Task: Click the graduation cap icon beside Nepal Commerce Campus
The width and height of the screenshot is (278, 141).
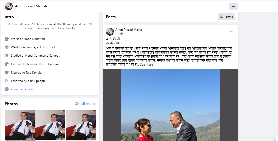Action: click(x=7, y=56)
